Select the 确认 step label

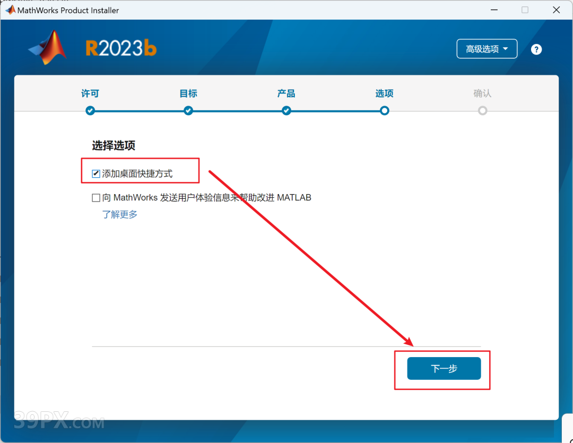click(482, 93)
